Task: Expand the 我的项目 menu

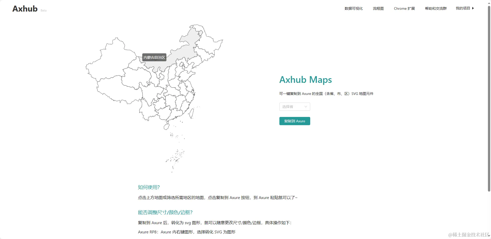Action: tap(465, 8)
